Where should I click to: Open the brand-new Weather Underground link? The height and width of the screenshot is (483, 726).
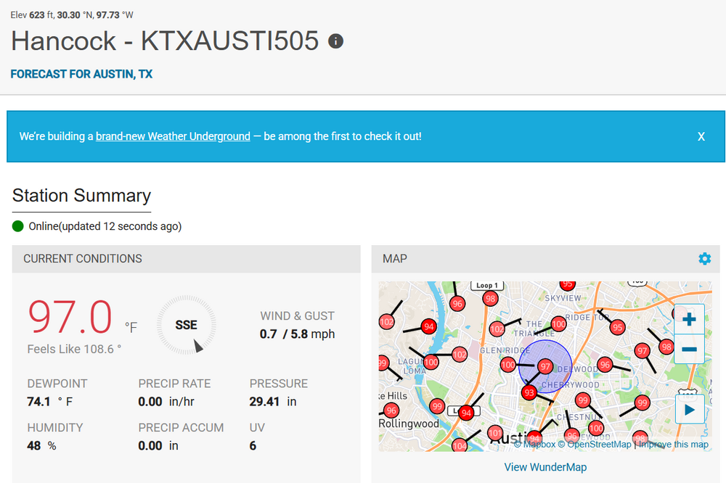point(173,136)
